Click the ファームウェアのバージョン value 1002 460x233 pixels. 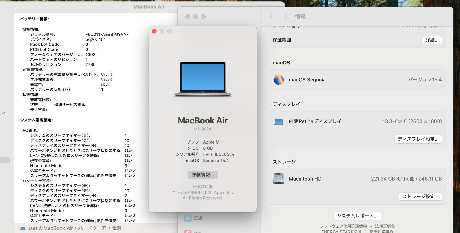(x=90, y=54)
